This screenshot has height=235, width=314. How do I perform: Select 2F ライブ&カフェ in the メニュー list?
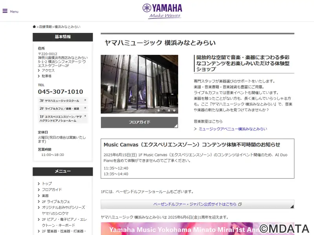coord(56,202)
